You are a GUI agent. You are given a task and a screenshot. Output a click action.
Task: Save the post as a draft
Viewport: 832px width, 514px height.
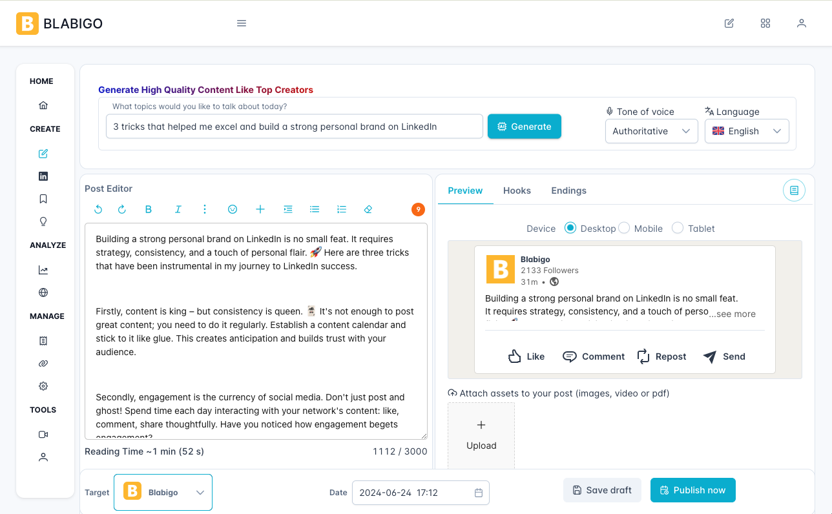pos(602,490)
